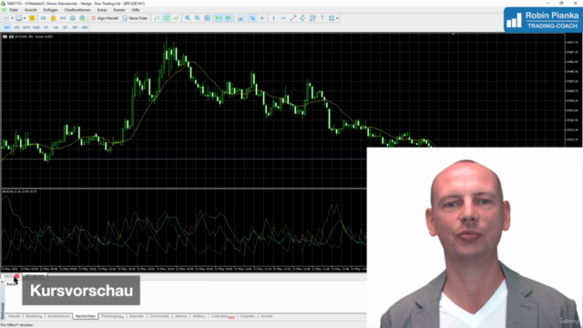
Task: Select the W1 timeframe
Action: coord(75,27)
